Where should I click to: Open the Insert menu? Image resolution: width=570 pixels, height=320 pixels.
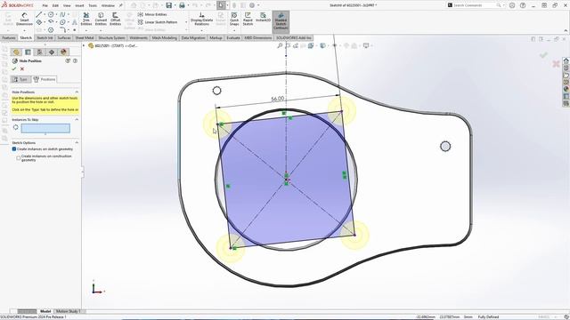[79, 6]
